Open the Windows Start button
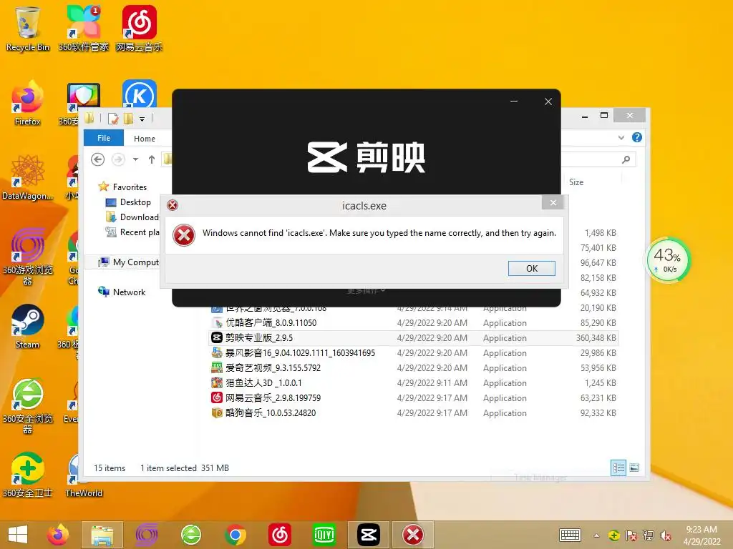This screenshot has height=549, width=733. pyautogui.click(x=18, y=535)
